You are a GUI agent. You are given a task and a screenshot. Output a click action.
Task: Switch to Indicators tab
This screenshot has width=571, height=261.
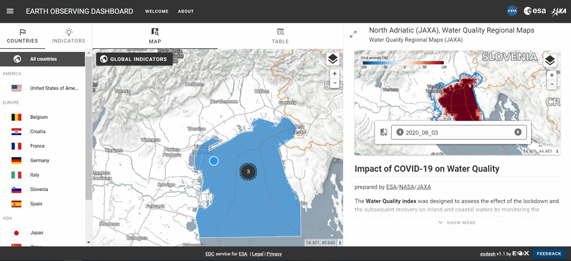(x=69, y=36)
